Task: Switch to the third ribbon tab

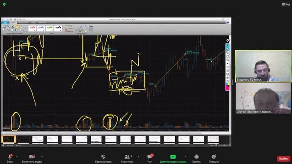Action: [x=23, y=23]
